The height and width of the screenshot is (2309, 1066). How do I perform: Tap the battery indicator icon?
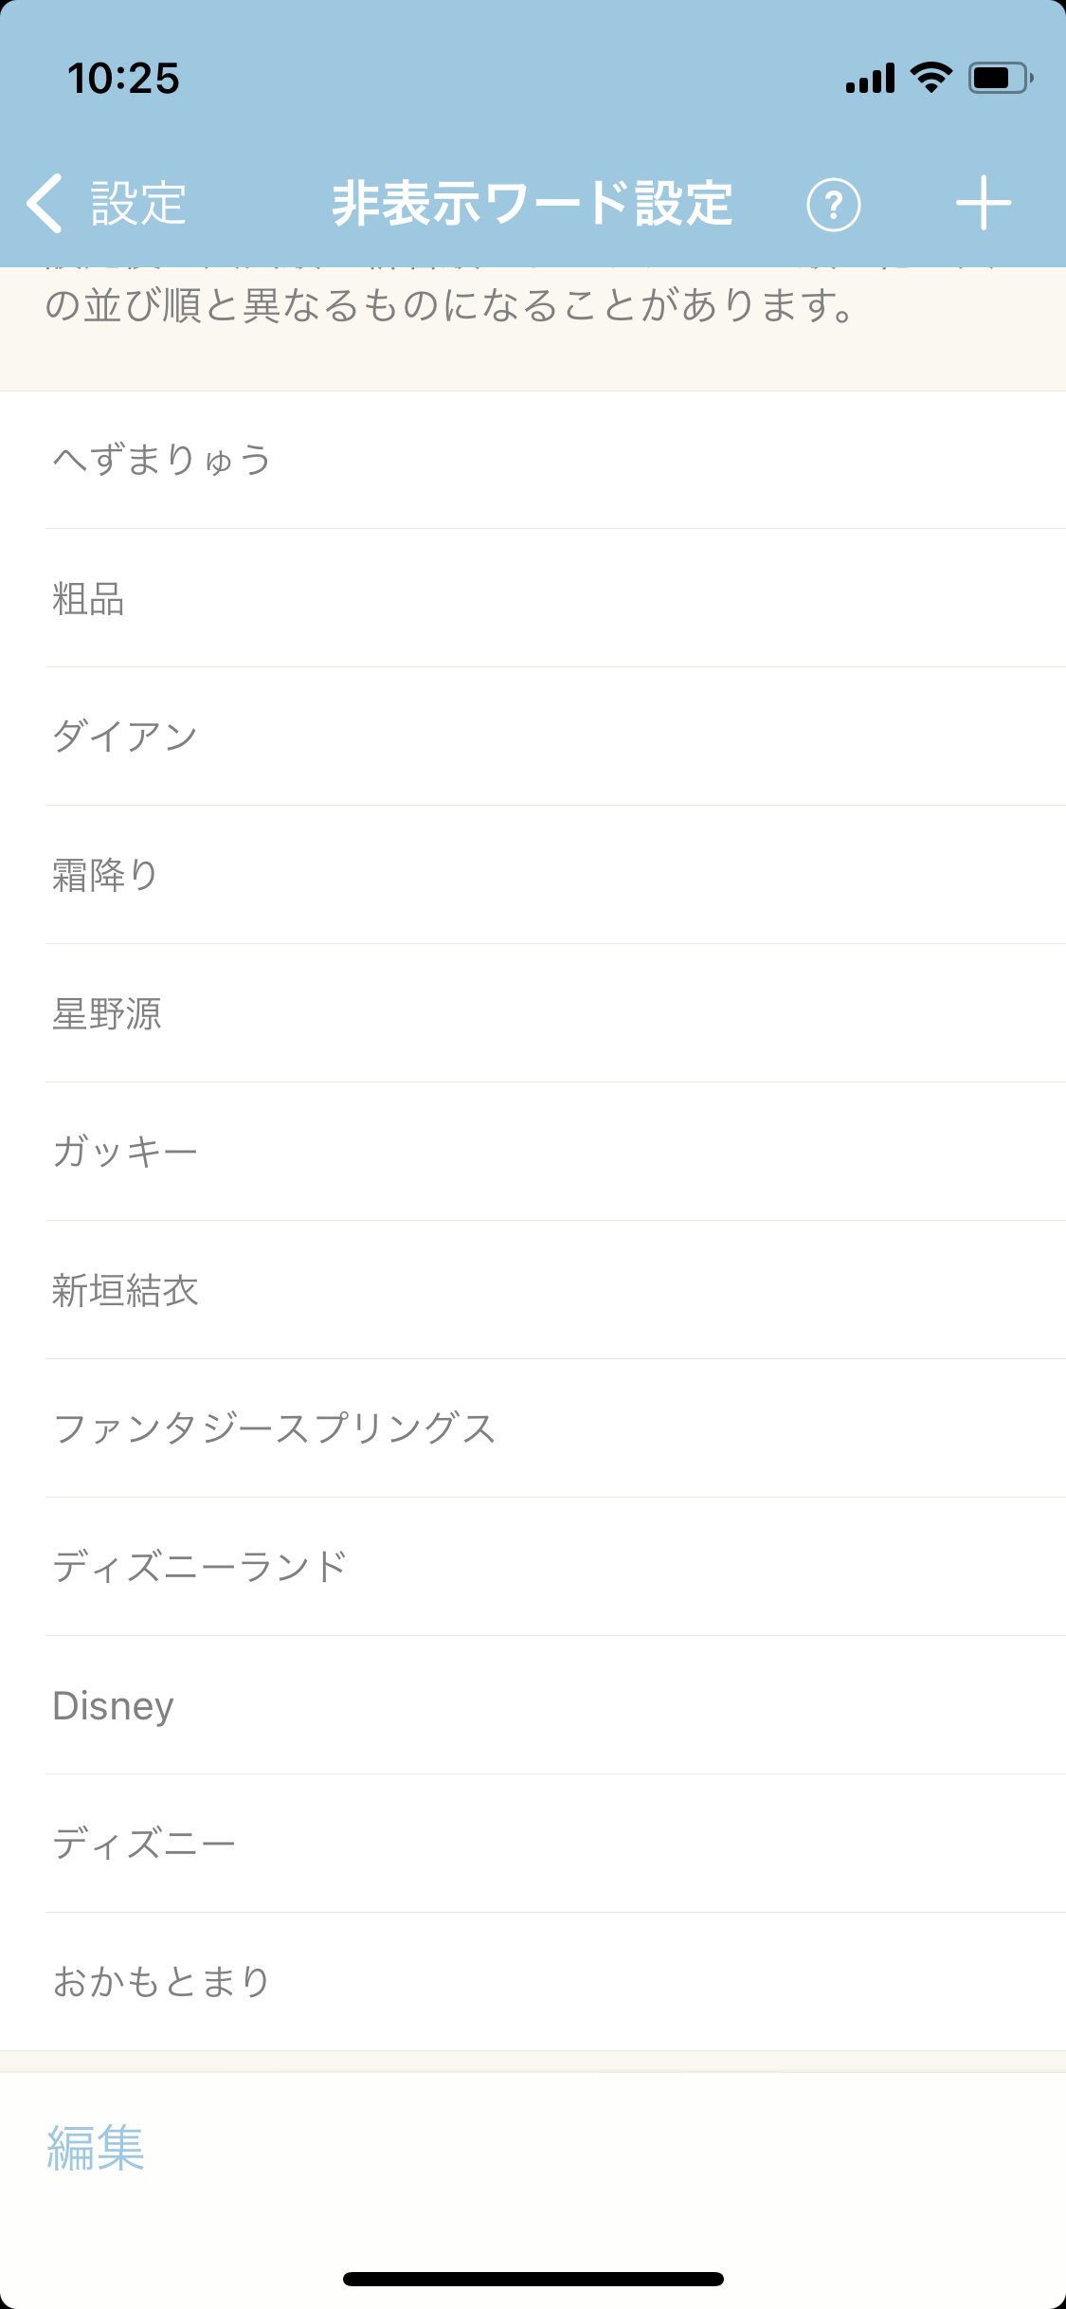tap(1001, 78)
